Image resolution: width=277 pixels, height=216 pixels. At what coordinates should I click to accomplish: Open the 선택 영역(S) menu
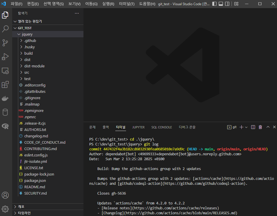pos(54,4)
